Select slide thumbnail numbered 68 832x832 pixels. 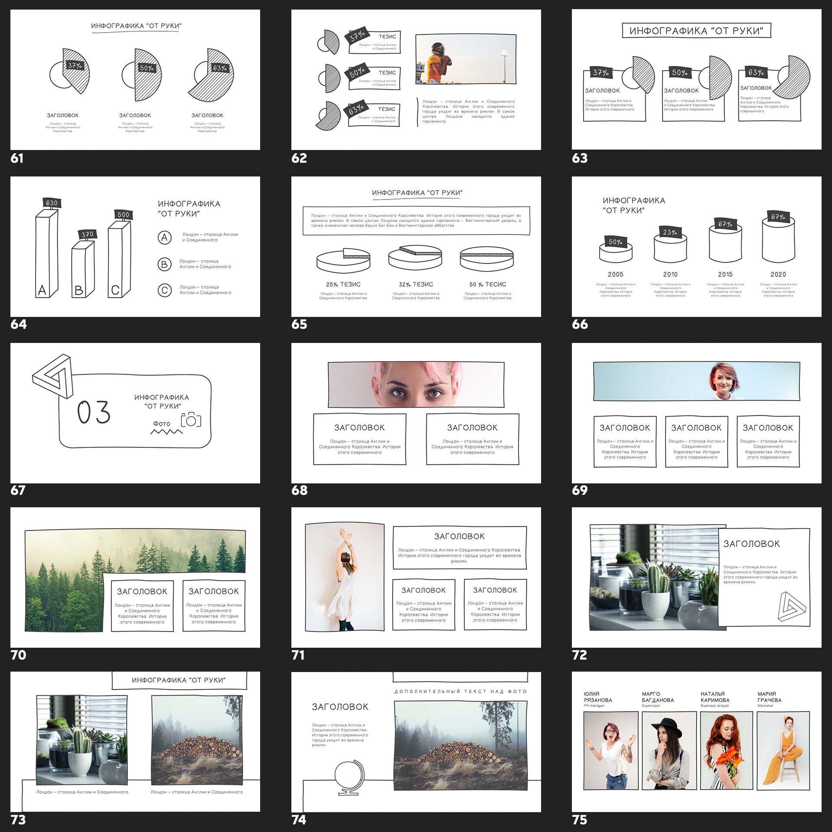point(416,413)
